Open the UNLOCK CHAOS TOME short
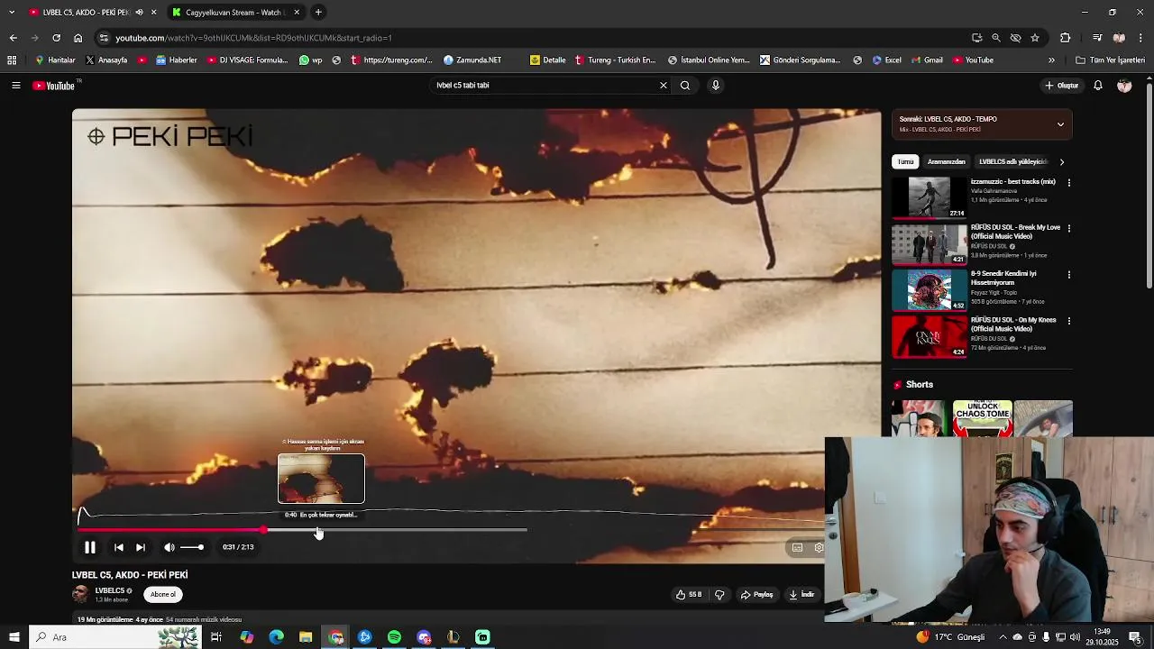Image resolution: width=1154 pixels, height=649 pixels. 983,418
